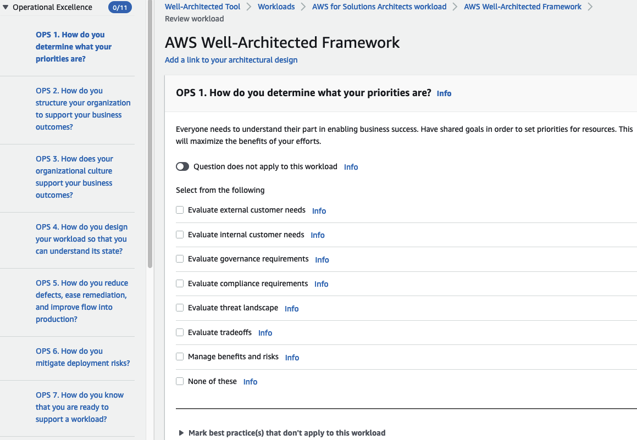The width and height of the screenshot is (637, 440).
Task: Open OPS 5 reduce defects question
Action: pos(82,301)
